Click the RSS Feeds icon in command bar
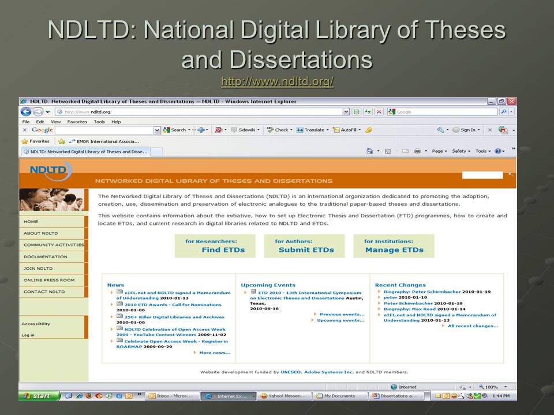Image resolution: width=554 pixels, height=415 pixels. point(388,151)
